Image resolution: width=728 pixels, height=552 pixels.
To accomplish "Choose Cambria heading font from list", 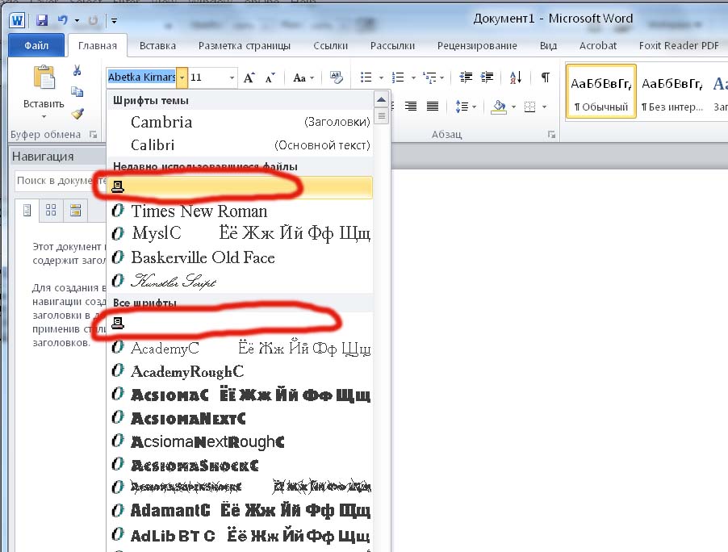I will click(240, 122).
